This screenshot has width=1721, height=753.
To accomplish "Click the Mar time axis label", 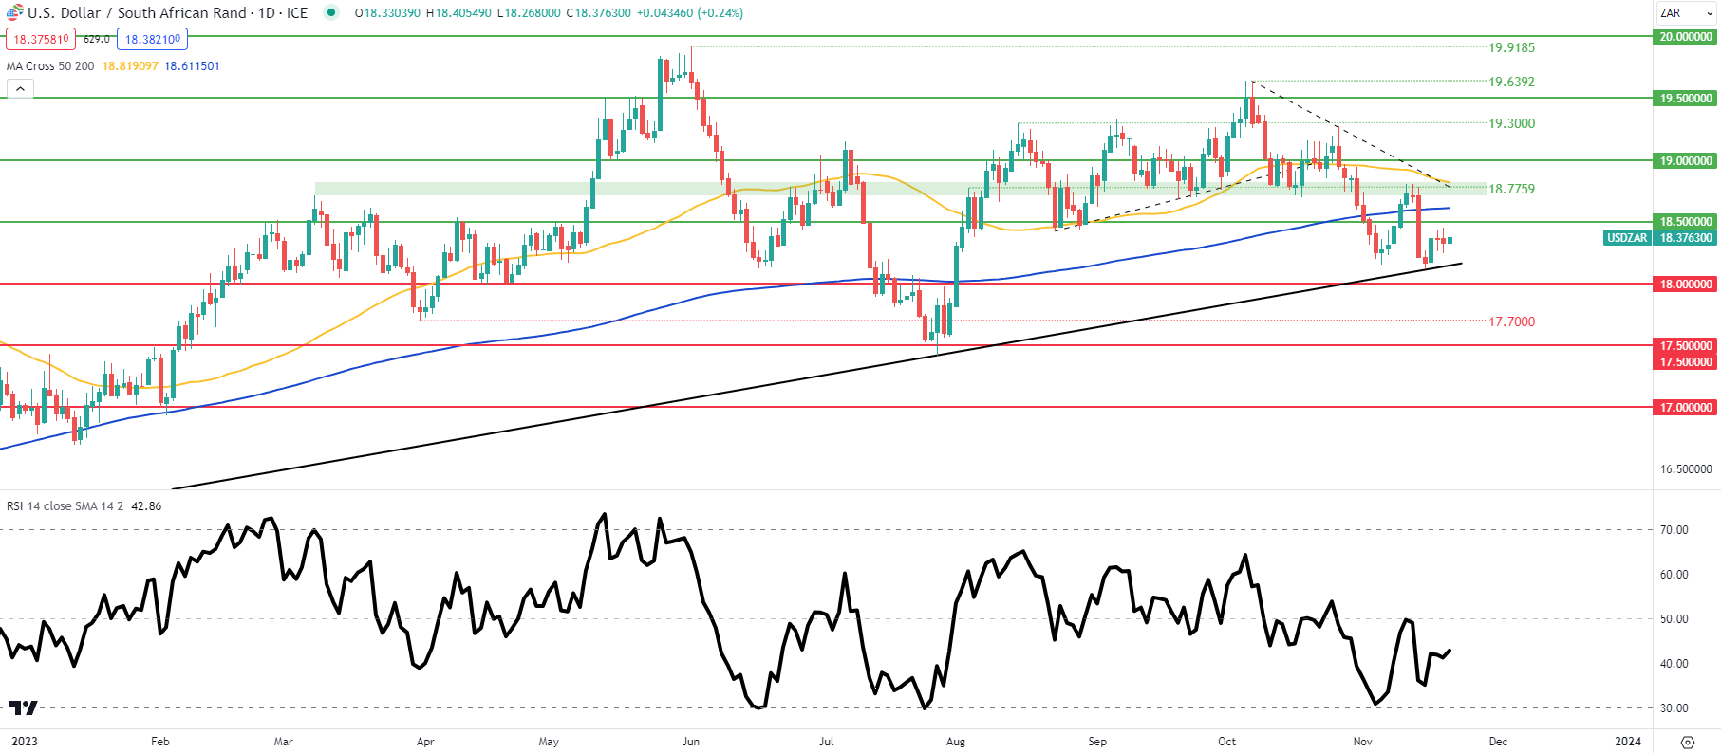I will pos(283,742).
